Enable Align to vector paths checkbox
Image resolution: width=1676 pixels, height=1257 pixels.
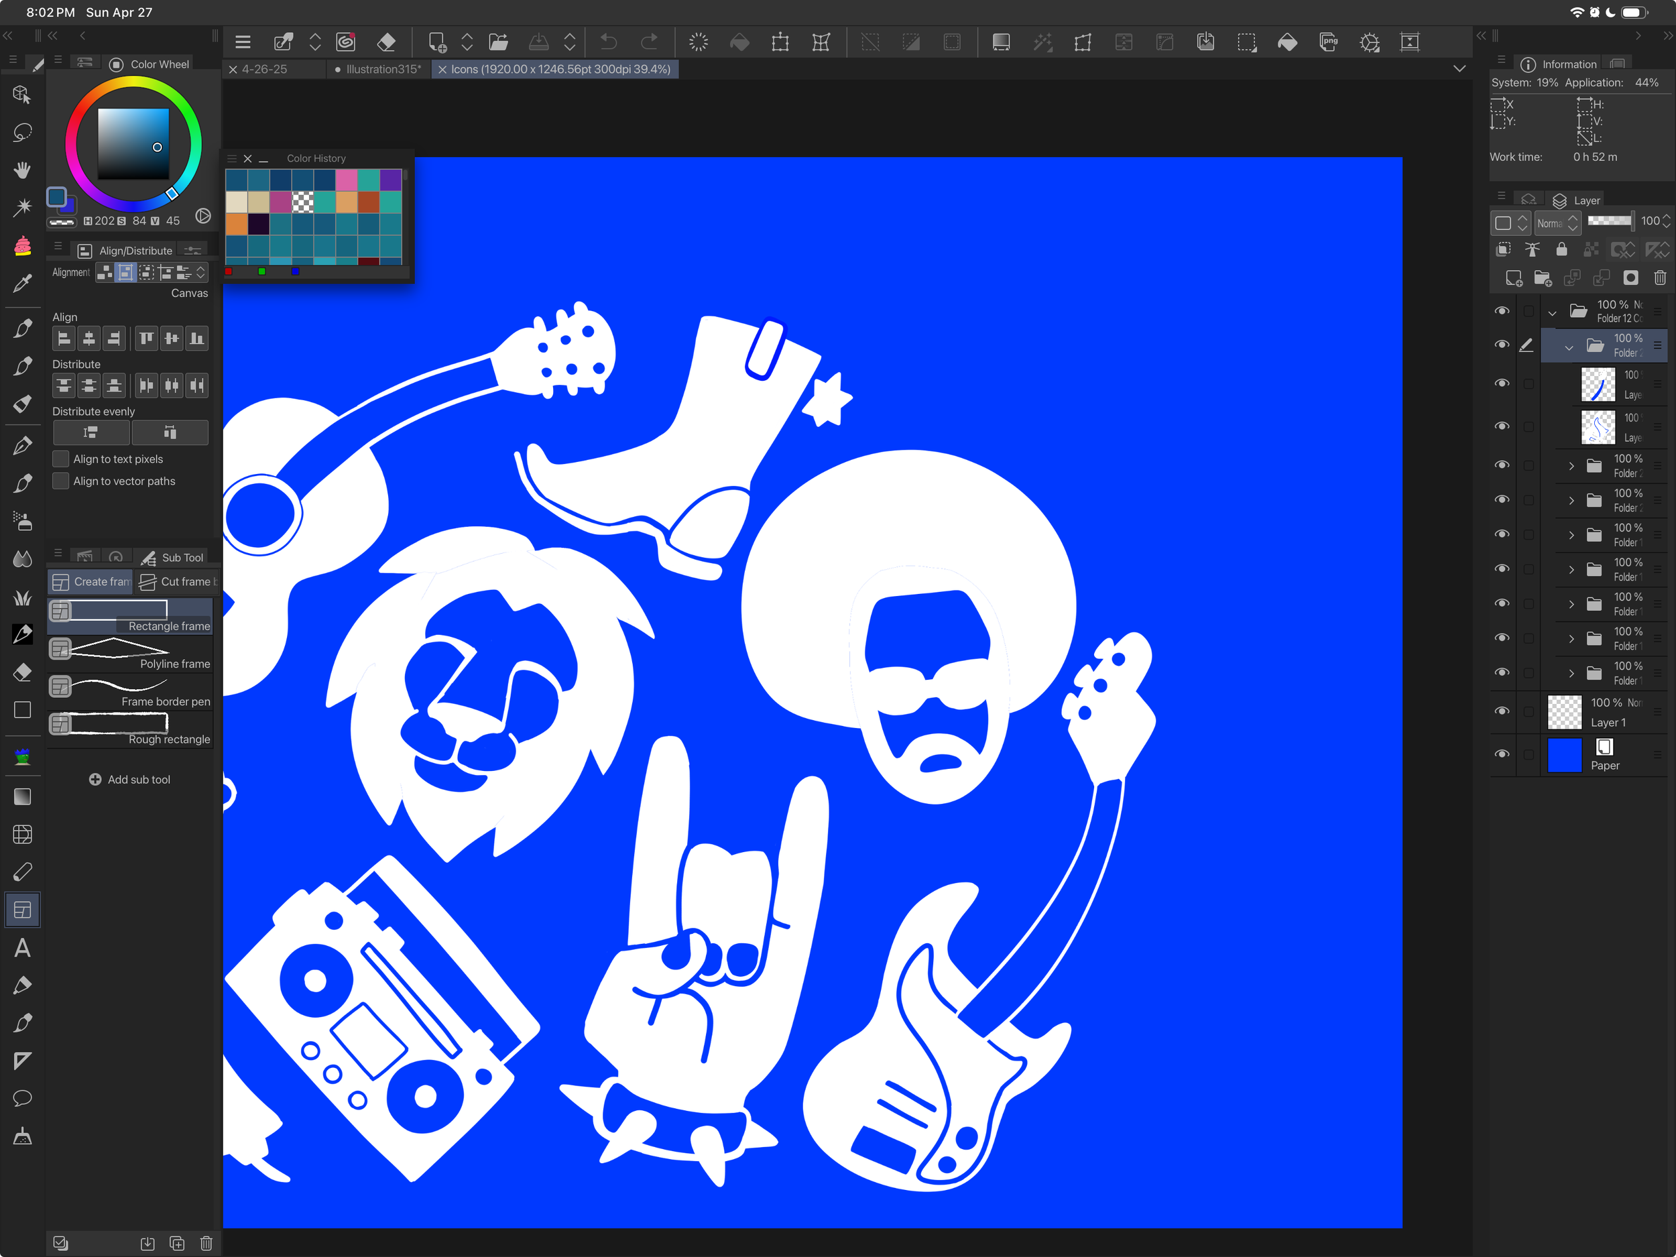pos(60,481)
